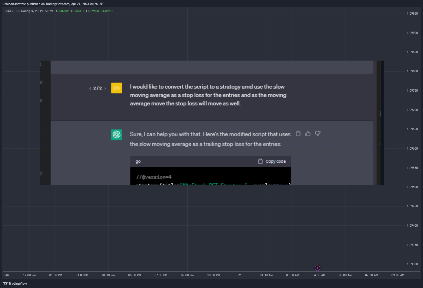Click the 1.09300 price axis label

pos(412,264)
